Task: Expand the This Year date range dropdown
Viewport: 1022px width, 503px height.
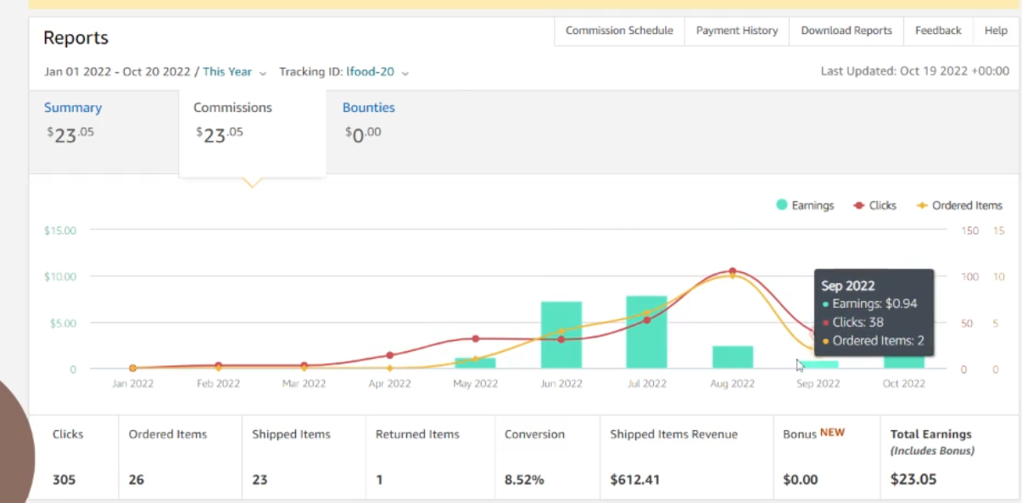Action: 235,72
